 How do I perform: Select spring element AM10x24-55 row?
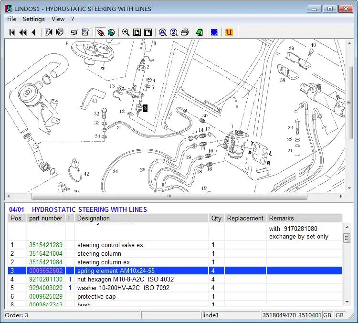(175, 271)
